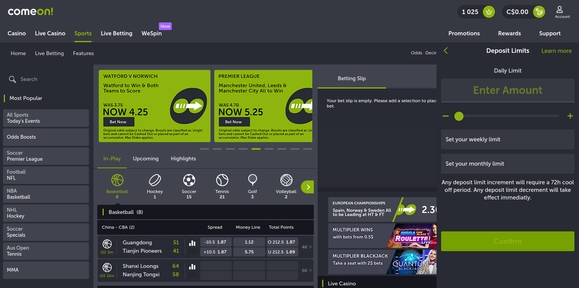Switch to the Upcoming tab
The width and height of the screenshot is (579, 288).
[146, 158]
